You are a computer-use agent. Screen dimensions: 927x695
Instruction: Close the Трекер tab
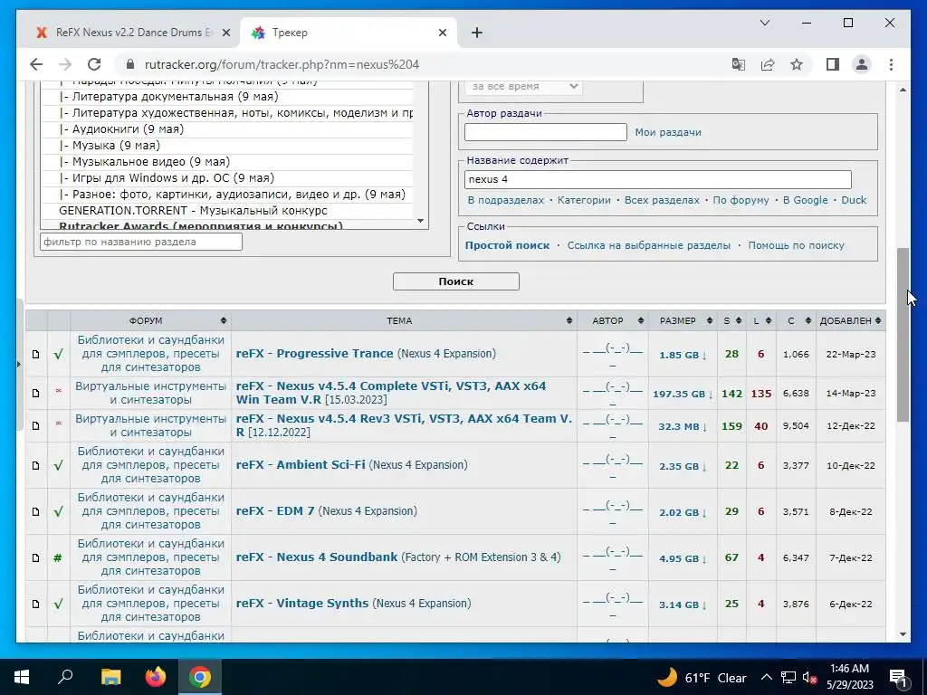coord(442,33)
